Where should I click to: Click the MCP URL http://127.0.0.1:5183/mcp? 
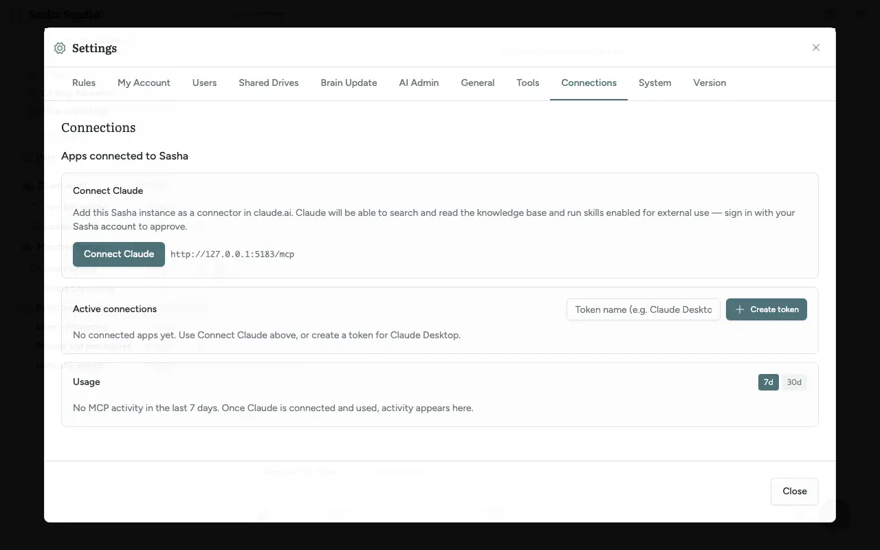(x=232, y=254)
